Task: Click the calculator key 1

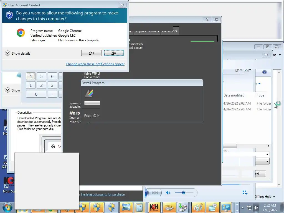Action: (31, 85)
